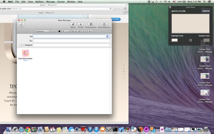Open App Store from the Dock

tap(96, 129)
